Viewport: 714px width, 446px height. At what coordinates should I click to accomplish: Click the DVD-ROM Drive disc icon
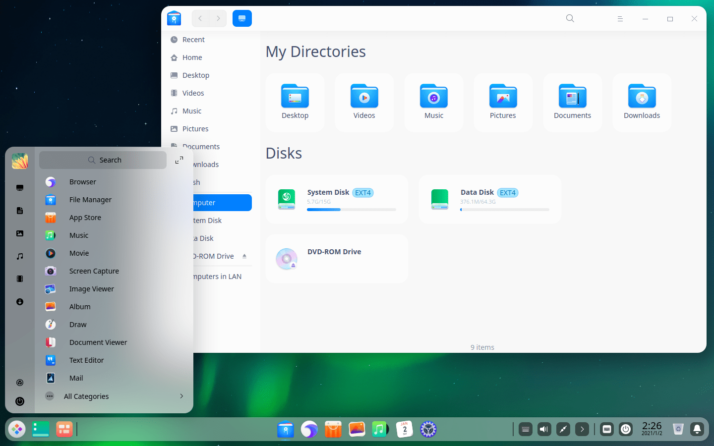click(x=287, y=259)
